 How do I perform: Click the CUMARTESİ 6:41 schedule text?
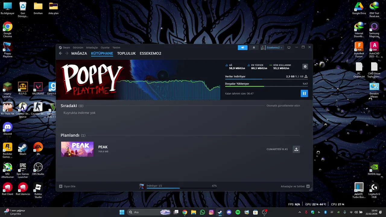tap(277, 149)
